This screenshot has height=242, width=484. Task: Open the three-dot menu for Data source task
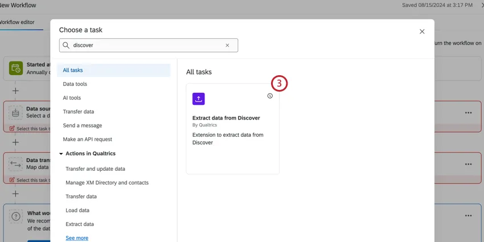[468, 113]
